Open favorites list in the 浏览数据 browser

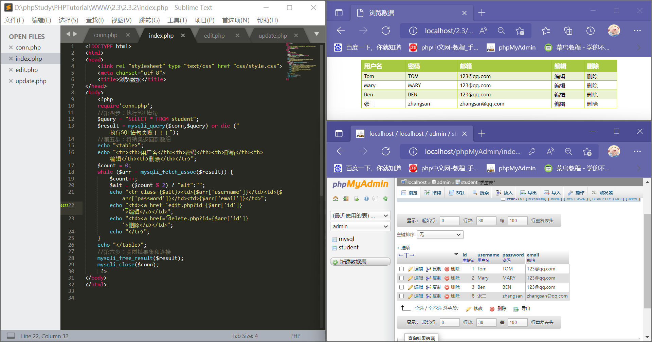[546, 31]
